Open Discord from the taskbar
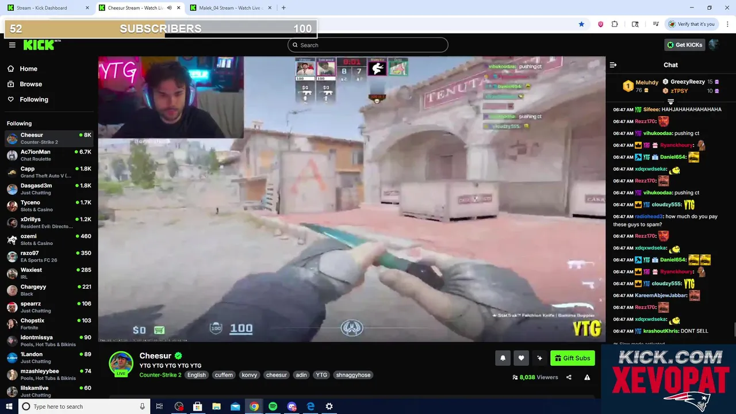The height and width of the screenshot is (414, 736). pos(292,407)
